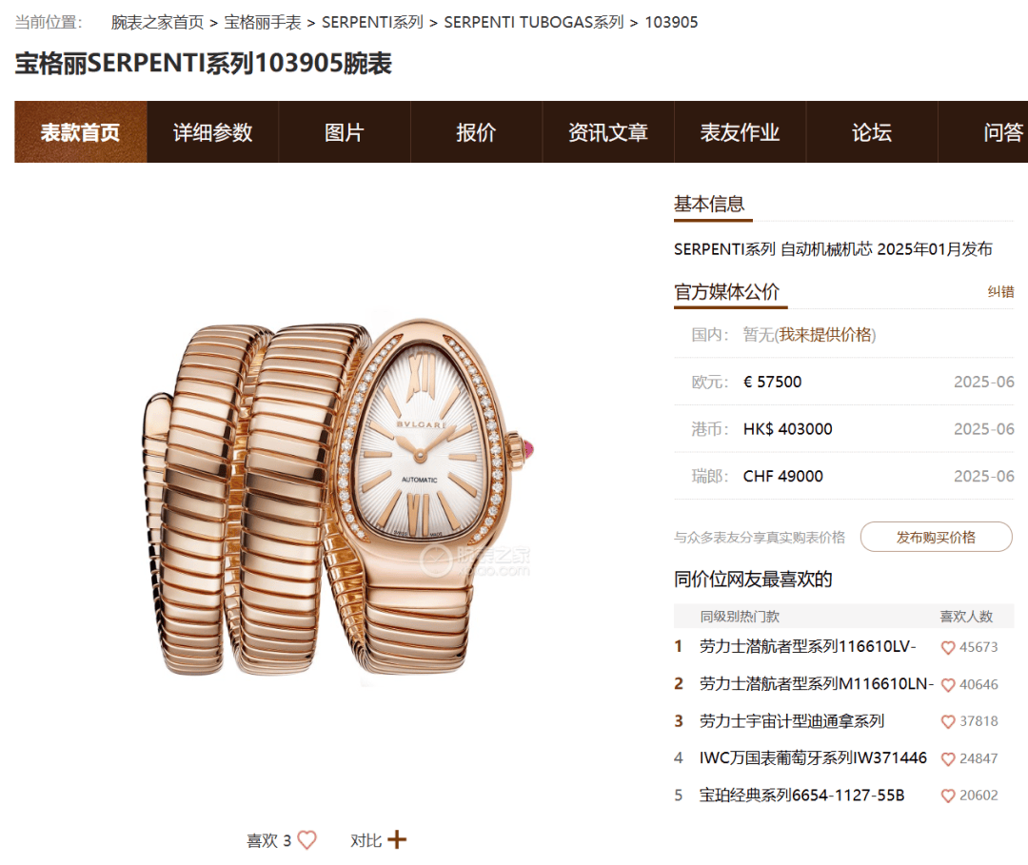
Task: Open 腕表之家首页 breadcrumb link
Action: point(157,22)
